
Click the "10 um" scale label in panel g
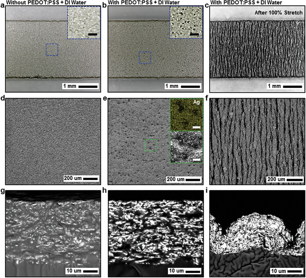pyautogui.click(x=74, y=271)
